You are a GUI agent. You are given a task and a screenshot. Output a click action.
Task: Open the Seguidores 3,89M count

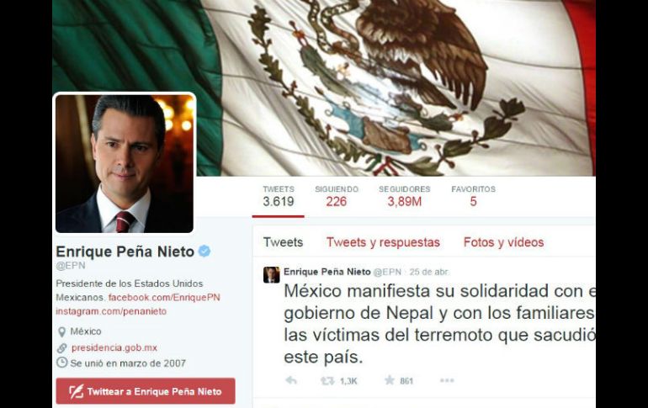click(x=405, y=196)
